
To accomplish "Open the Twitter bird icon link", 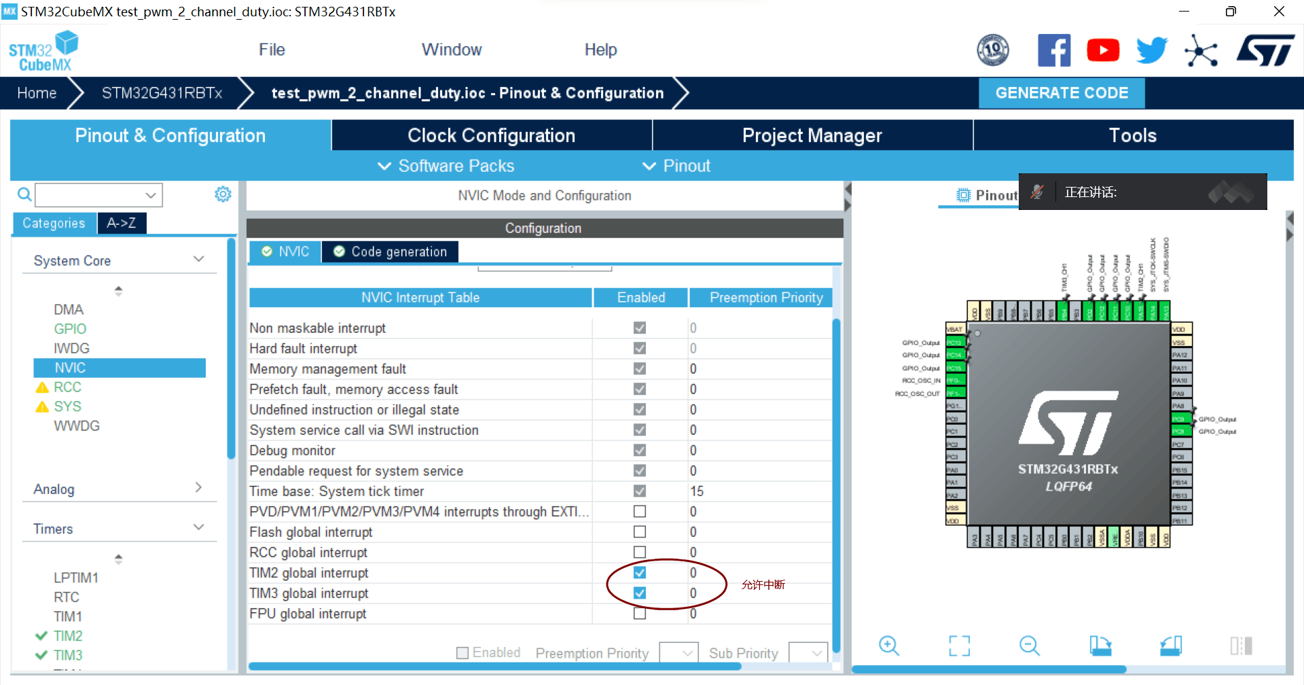I will pyautogui.click(x=1151, y=50).
